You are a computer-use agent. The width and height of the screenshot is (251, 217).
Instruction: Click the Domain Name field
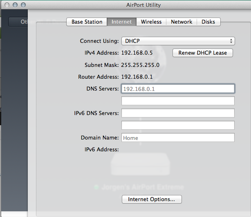point(178,137)
